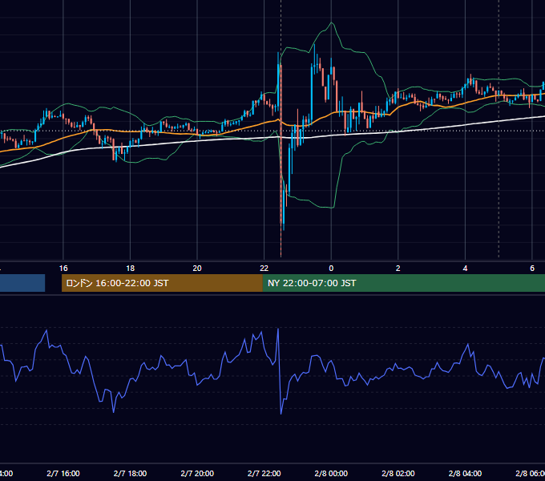Select the '2/8 00:00' date label on bottom axis
Viewport: 545px width, 481px height.
coord(331,474)
